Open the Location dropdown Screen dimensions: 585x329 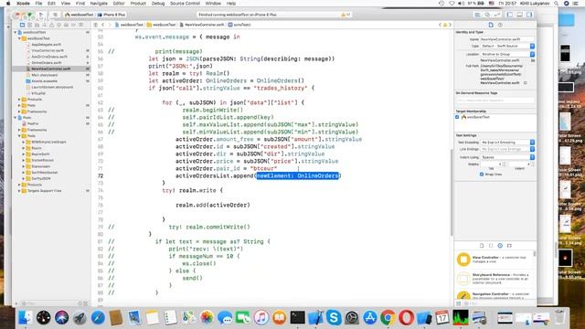coord(507,54)
